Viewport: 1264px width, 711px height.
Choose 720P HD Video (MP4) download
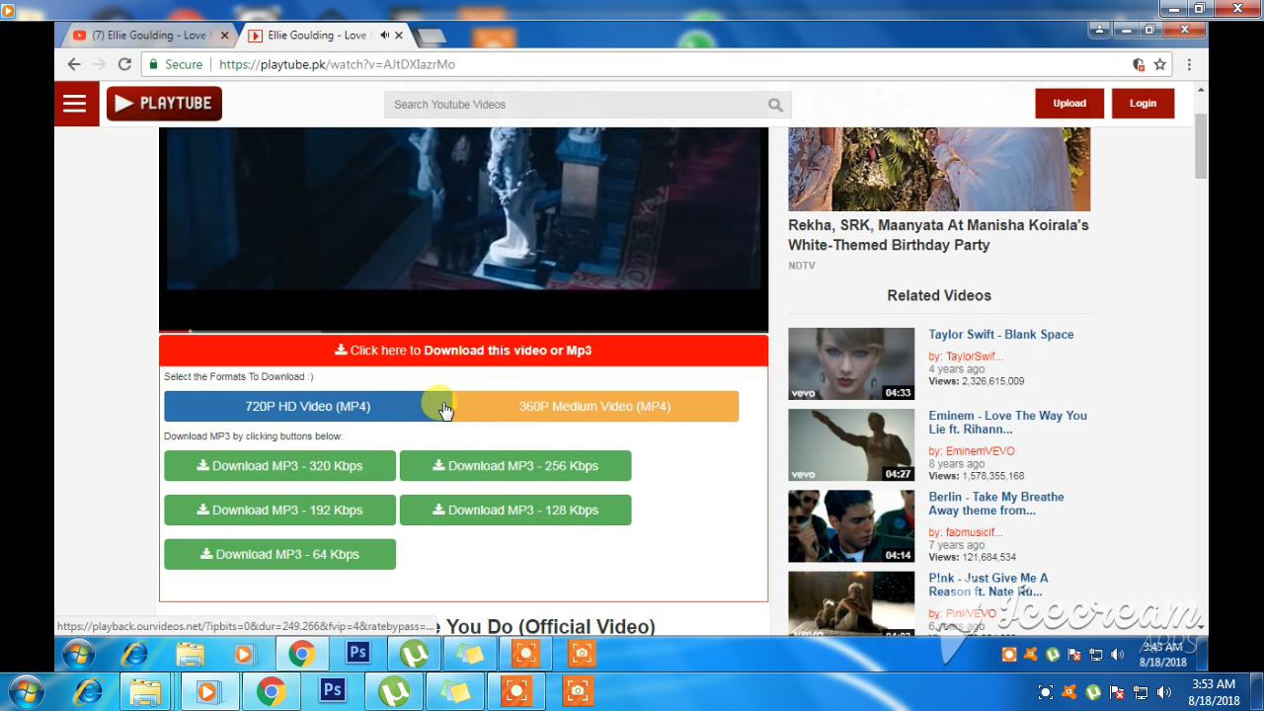(x=307, y=406)
